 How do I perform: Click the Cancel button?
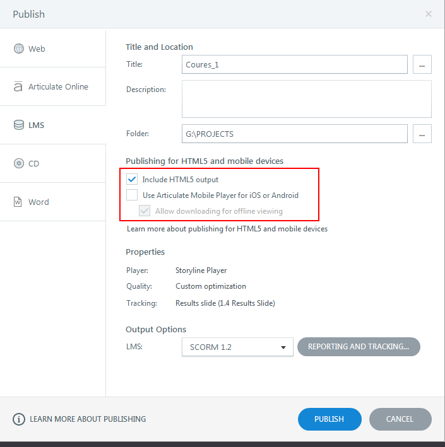coord(400,419)
